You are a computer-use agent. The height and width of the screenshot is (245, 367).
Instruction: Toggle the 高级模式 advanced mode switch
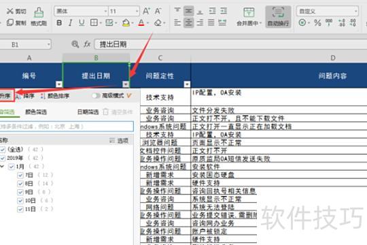click(x=96, y=96)
